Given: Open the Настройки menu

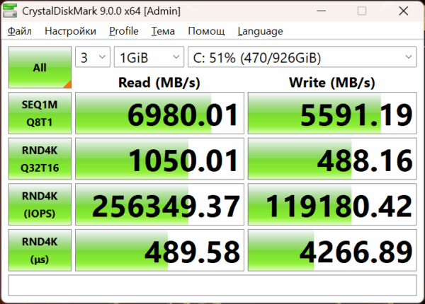Looking at the screenshot, I should [70, 31].
